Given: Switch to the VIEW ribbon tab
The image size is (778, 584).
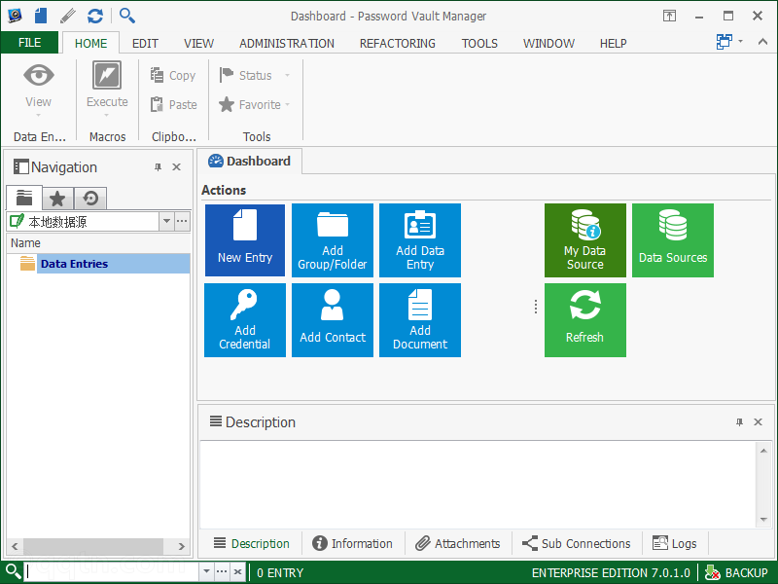Looking at the screenshot, I should point(198,44).
